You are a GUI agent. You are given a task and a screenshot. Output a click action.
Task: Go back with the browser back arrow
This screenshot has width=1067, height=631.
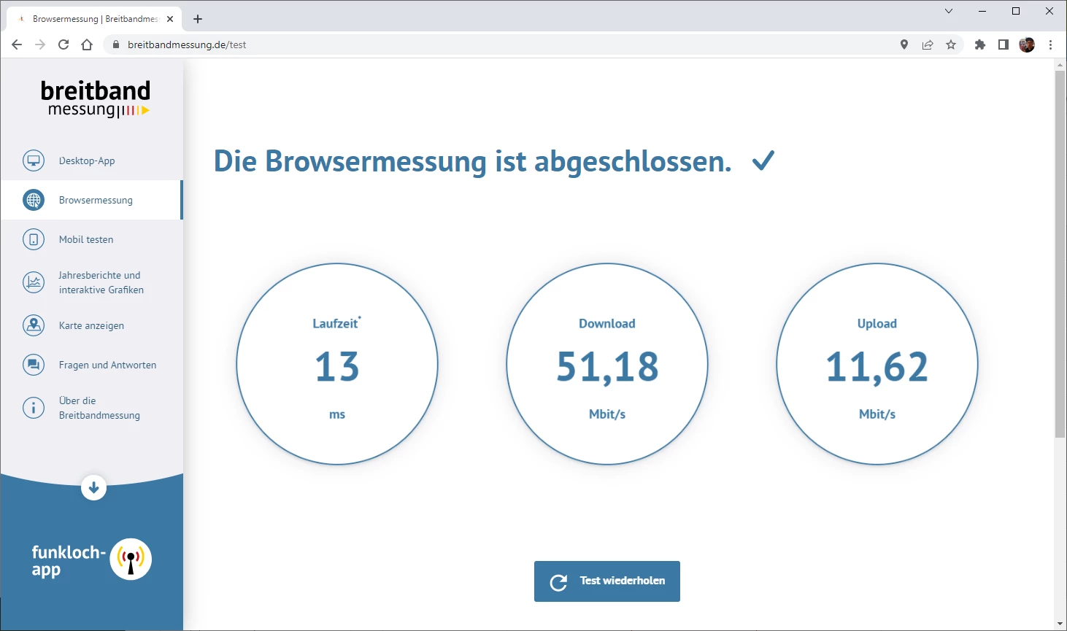coord(17,44)
